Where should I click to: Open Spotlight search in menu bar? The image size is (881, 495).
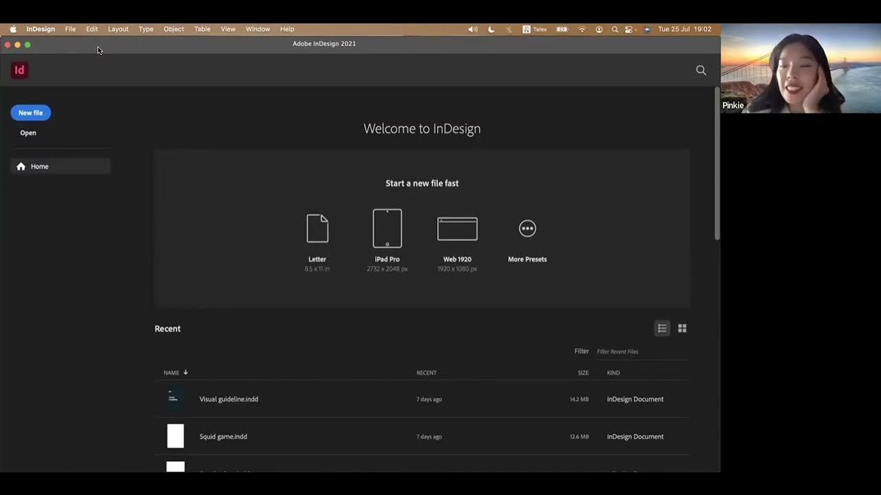coord(615,29)
